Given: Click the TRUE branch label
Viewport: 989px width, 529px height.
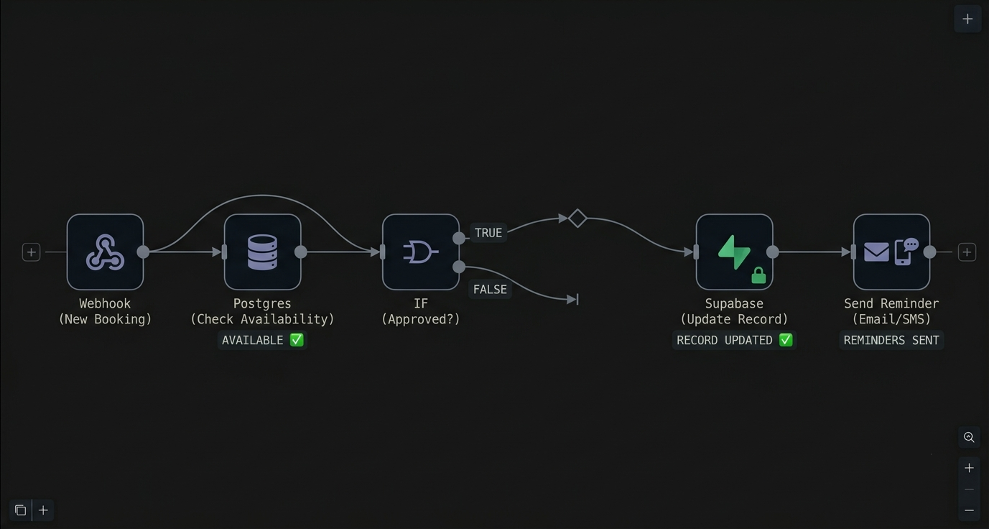Looking at the screenshot, I should (x=488, y=233).
